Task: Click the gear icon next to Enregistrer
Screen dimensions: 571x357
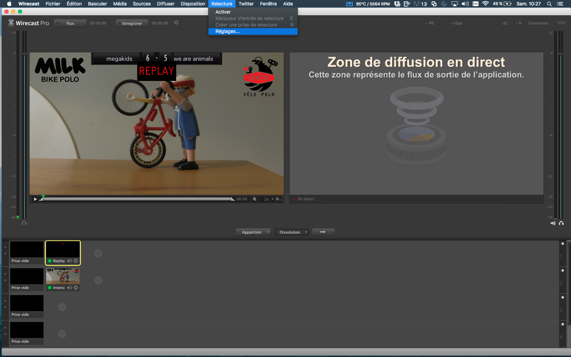Action: [176, 23]
